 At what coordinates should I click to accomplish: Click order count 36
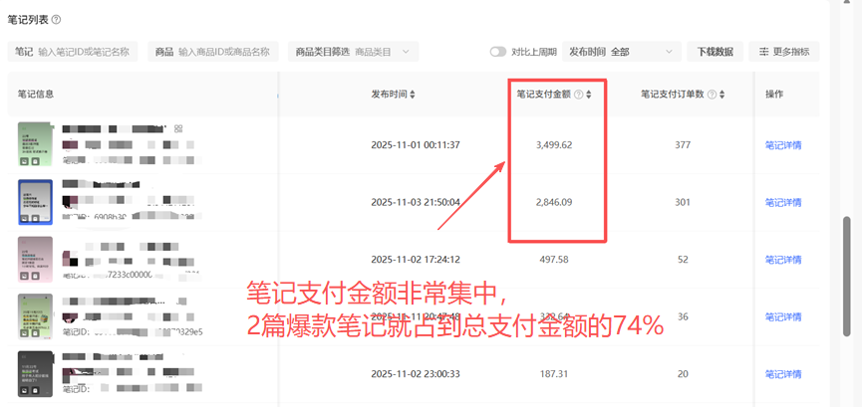[x=683, y=316]
